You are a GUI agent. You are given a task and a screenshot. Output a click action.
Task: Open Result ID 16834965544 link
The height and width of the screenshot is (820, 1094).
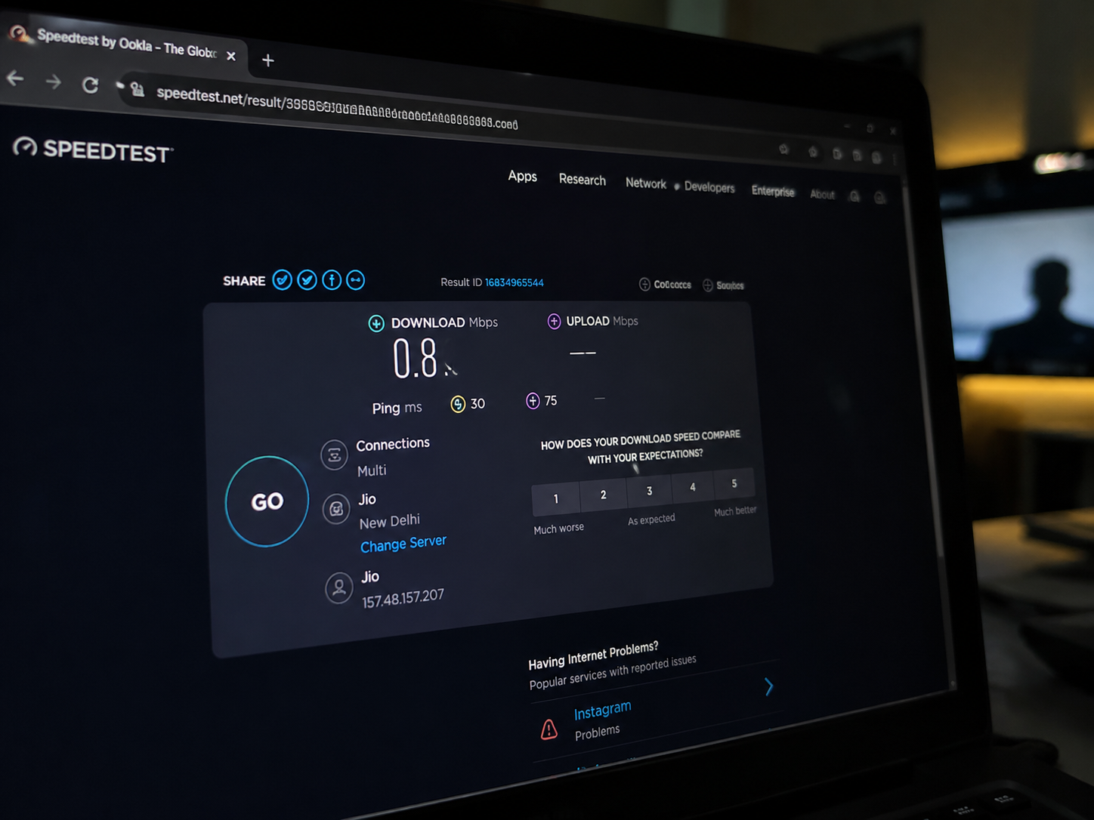514,282
